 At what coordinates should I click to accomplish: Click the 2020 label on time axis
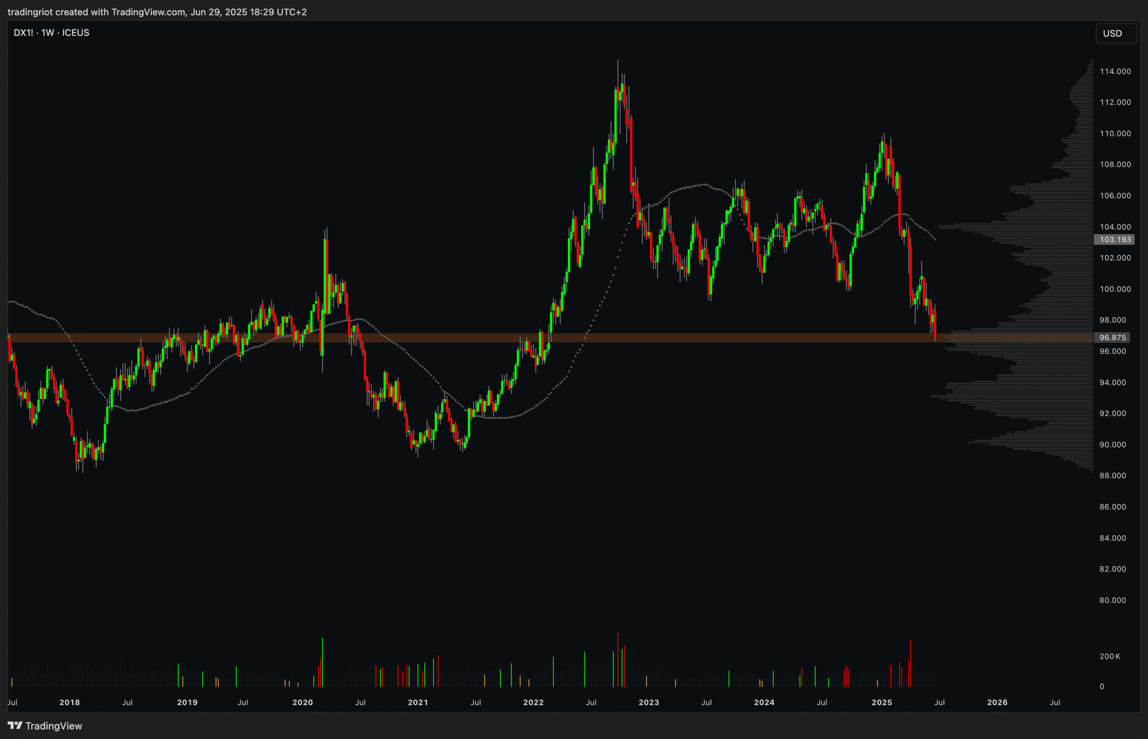point(303,702)
